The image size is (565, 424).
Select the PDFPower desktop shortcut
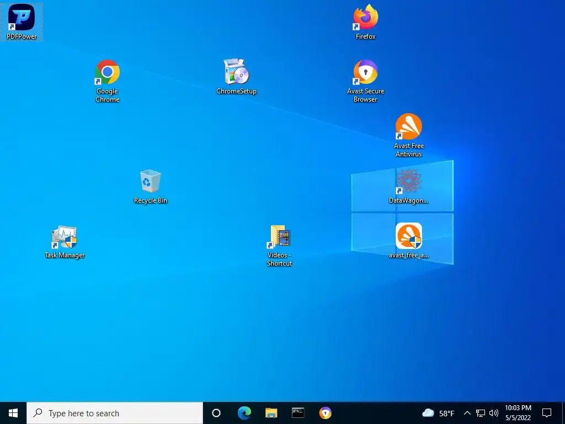22,21
